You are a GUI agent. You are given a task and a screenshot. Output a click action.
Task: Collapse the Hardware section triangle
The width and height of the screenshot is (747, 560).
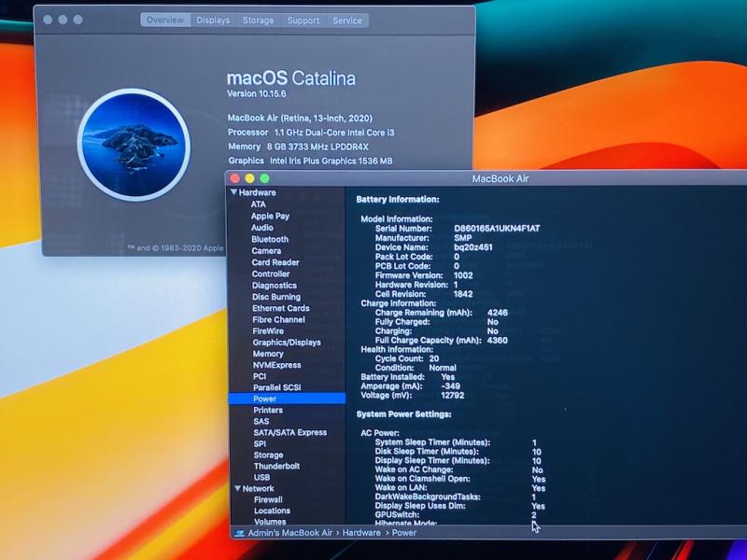[233, 192]
